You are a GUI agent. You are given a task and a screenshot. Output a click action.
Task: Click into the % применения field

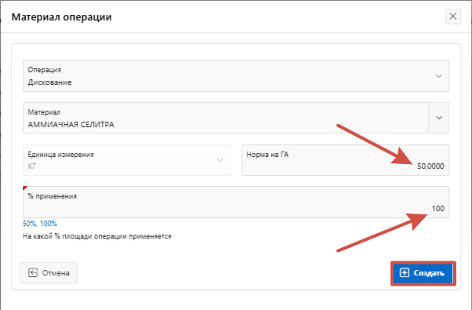(x=236, y=202)
